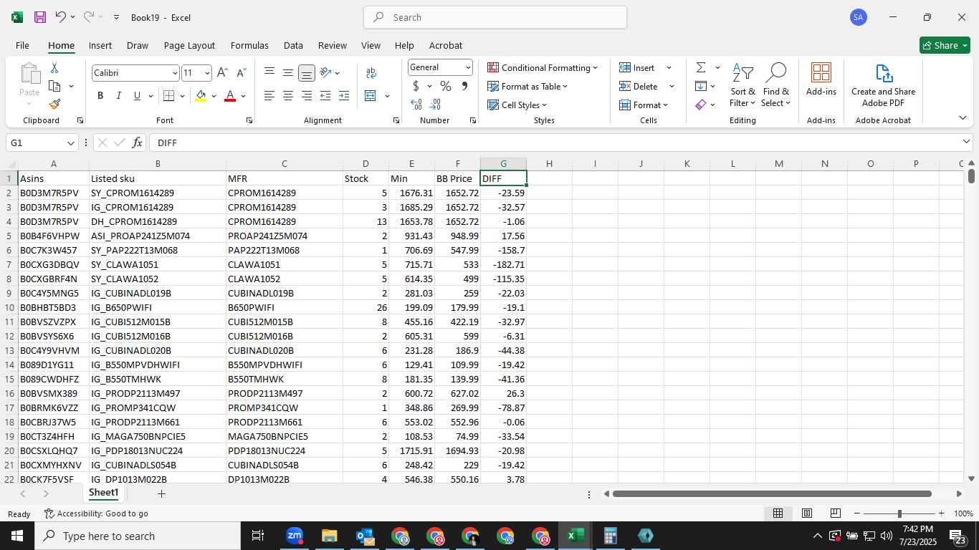
Task: Toggle Wrap Text for the cell
Action: click(x=371, y=73)
